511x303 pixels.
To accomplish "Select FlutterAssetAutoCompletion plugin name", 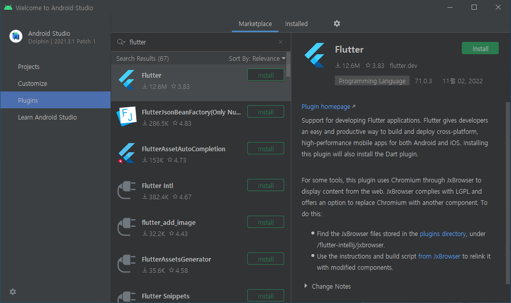I will (x=183, y=149).
